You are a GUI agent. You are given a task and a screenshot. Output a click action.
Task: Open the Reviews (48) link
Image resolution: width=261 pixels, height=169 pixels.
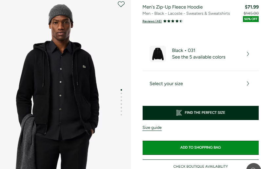(x=152, y=21)
